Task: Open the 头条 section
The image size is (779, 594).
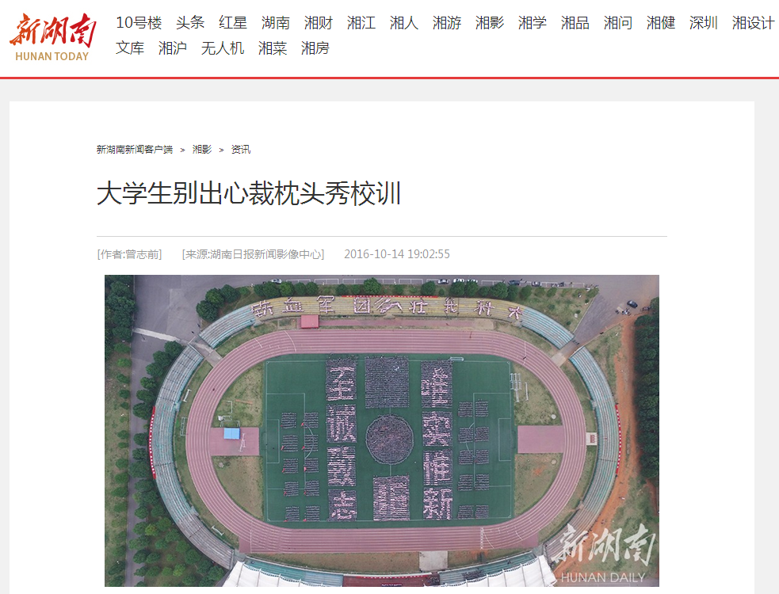Action: tap(190, 23)
